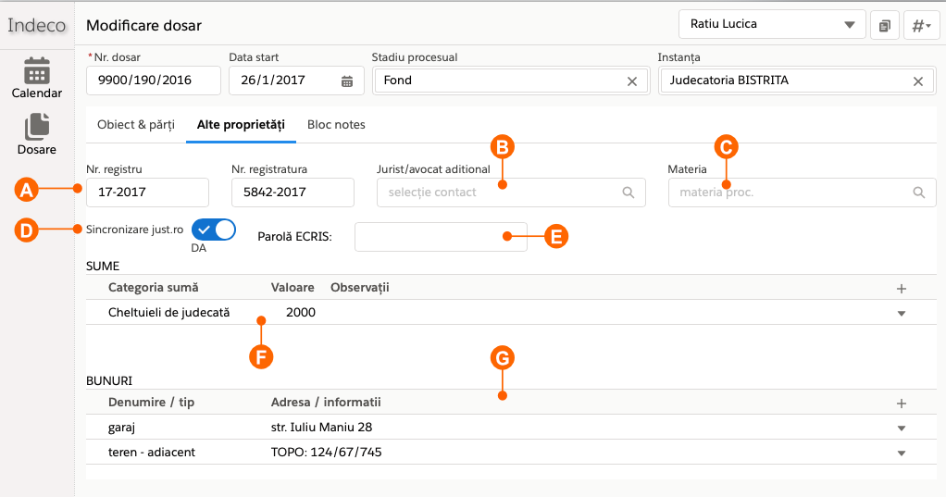The width and height of the screenshot is (946, 497).
Task: Add new row with BUNURI plus icon
Action: [902, 403]
